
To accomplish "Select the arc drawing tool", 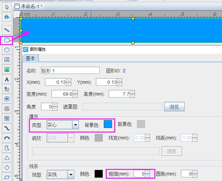I will (x=7, y=138).
